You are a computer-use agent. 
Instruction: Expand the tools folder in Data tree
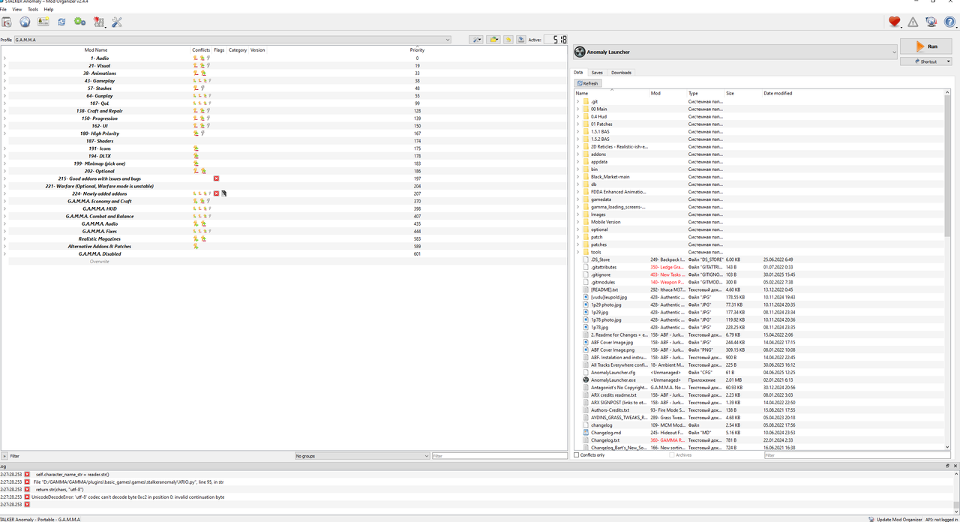click(x=577, y=252)
